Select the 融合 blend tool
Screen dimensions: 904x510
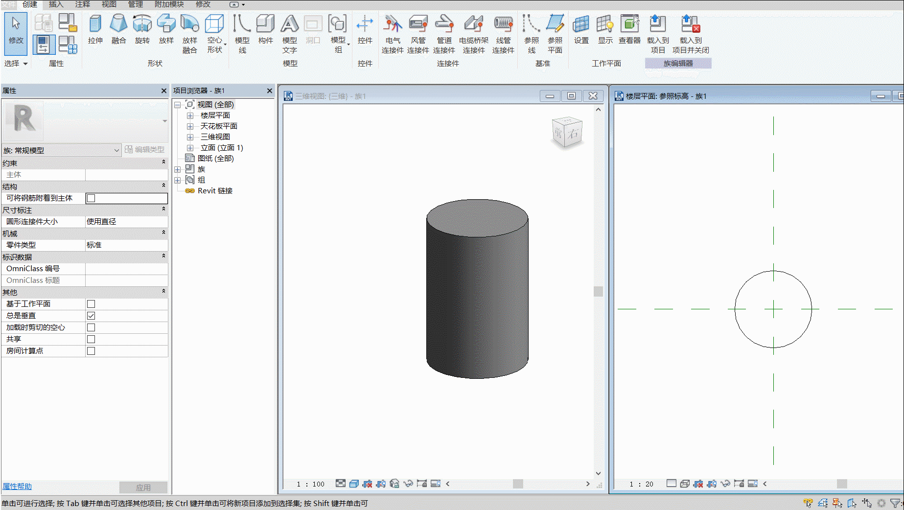point(118,29)
